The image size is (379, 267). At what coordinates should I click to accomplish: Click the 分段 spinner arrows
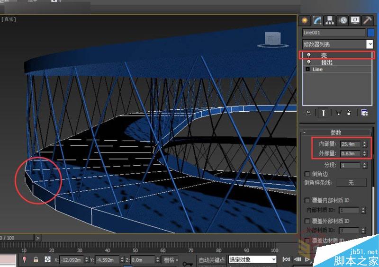364,165
